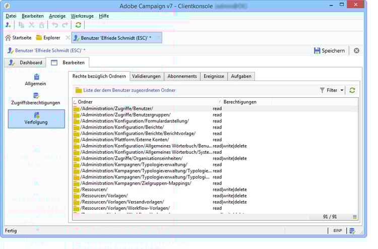Select the /Ressourcen/ folder row

(x=215, y=190)
